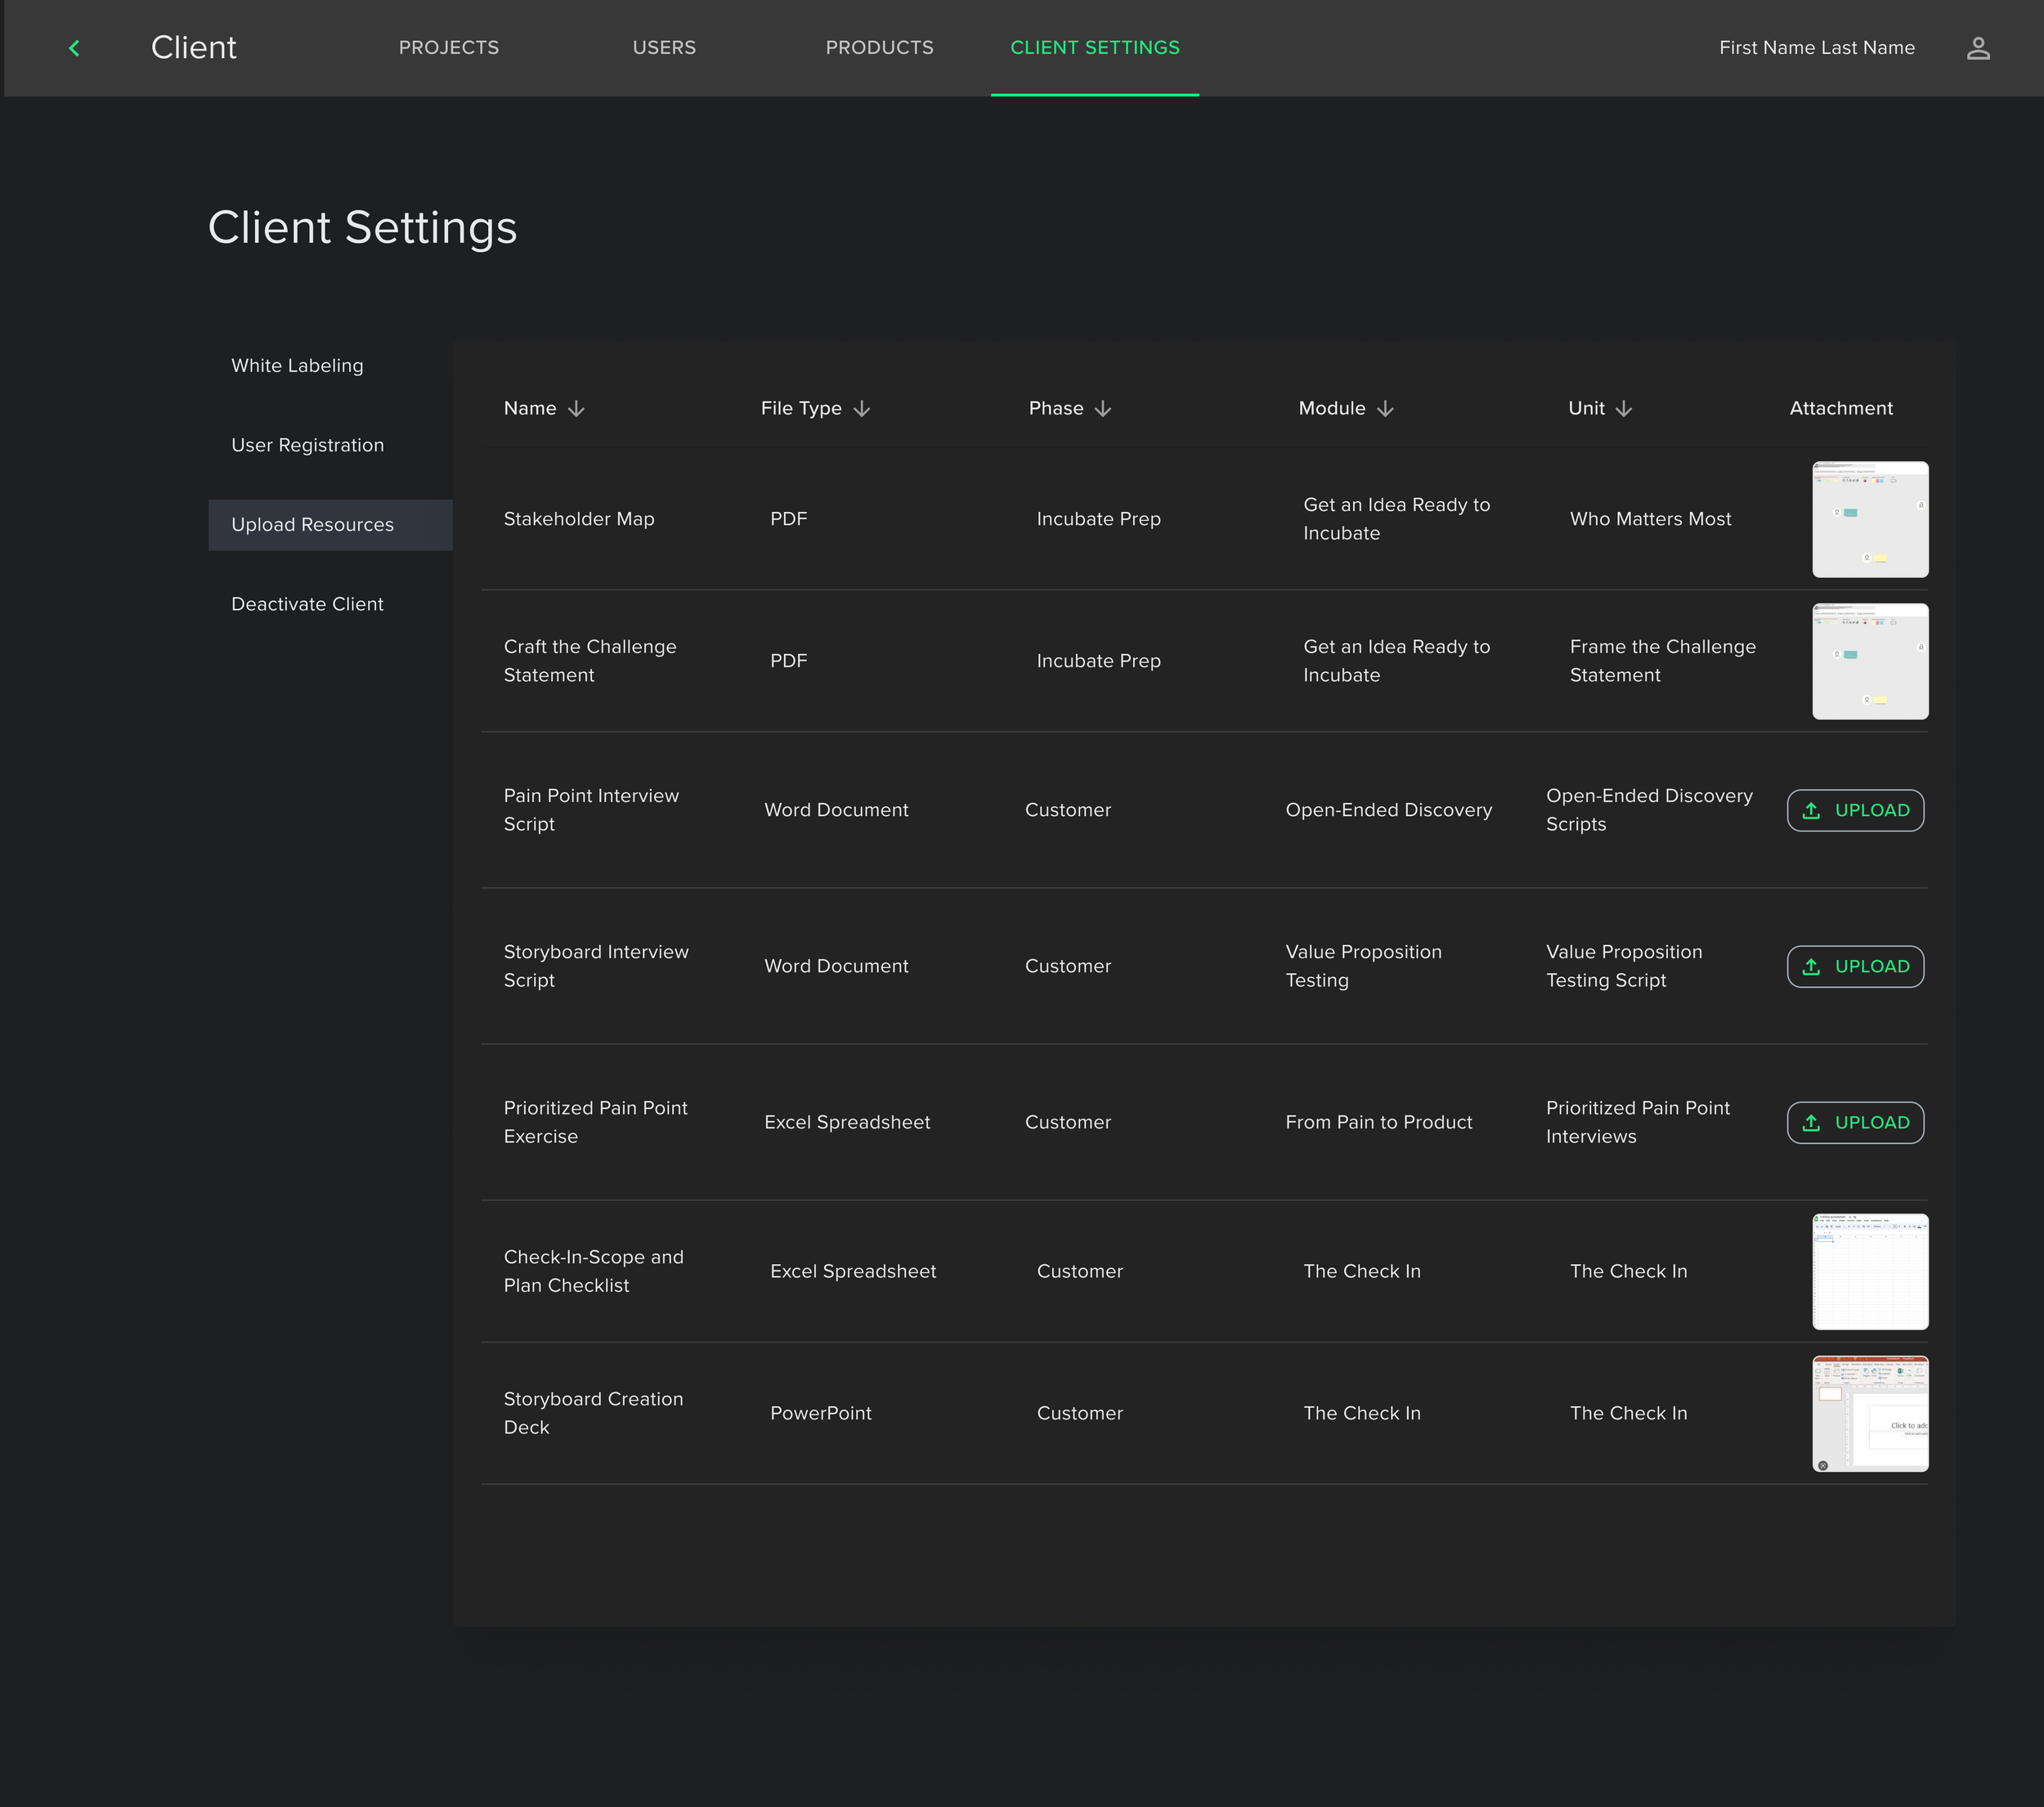Screen dimensions: 2044x1807
Task: Click First Name Last Name account label
Action: point(1816,48)
